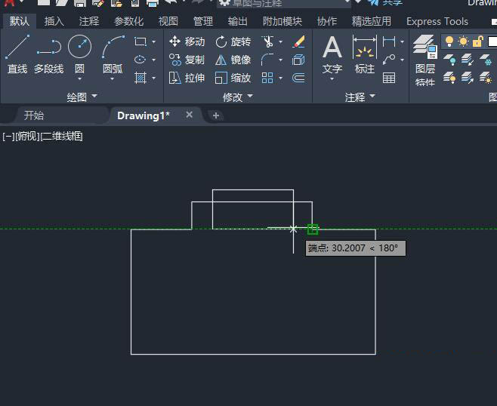Click the Ellipse draw icon
The height and width of the screenshot is (406, 497).
tap(140, 60)
